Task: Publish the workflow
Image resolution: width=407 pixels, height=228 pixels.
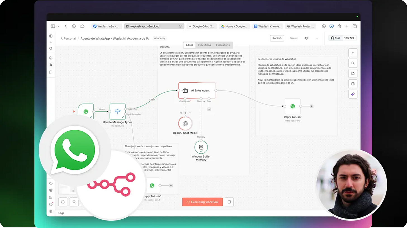Action: [x=277, y=38]
